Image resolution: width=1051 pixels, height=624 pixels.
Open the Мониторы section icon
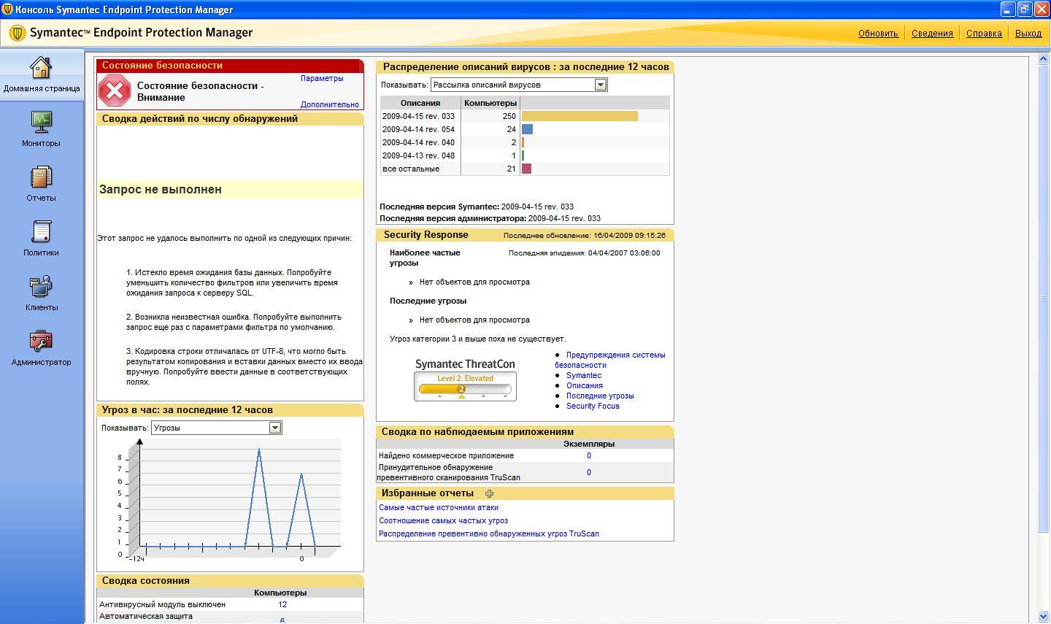click(41, 122)
